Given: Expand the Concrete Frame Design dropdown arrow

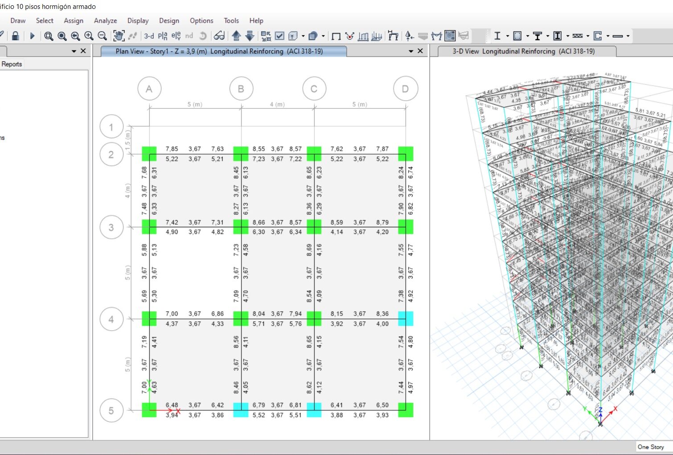Looking at the screenshot, I should (x=527, y=36).
